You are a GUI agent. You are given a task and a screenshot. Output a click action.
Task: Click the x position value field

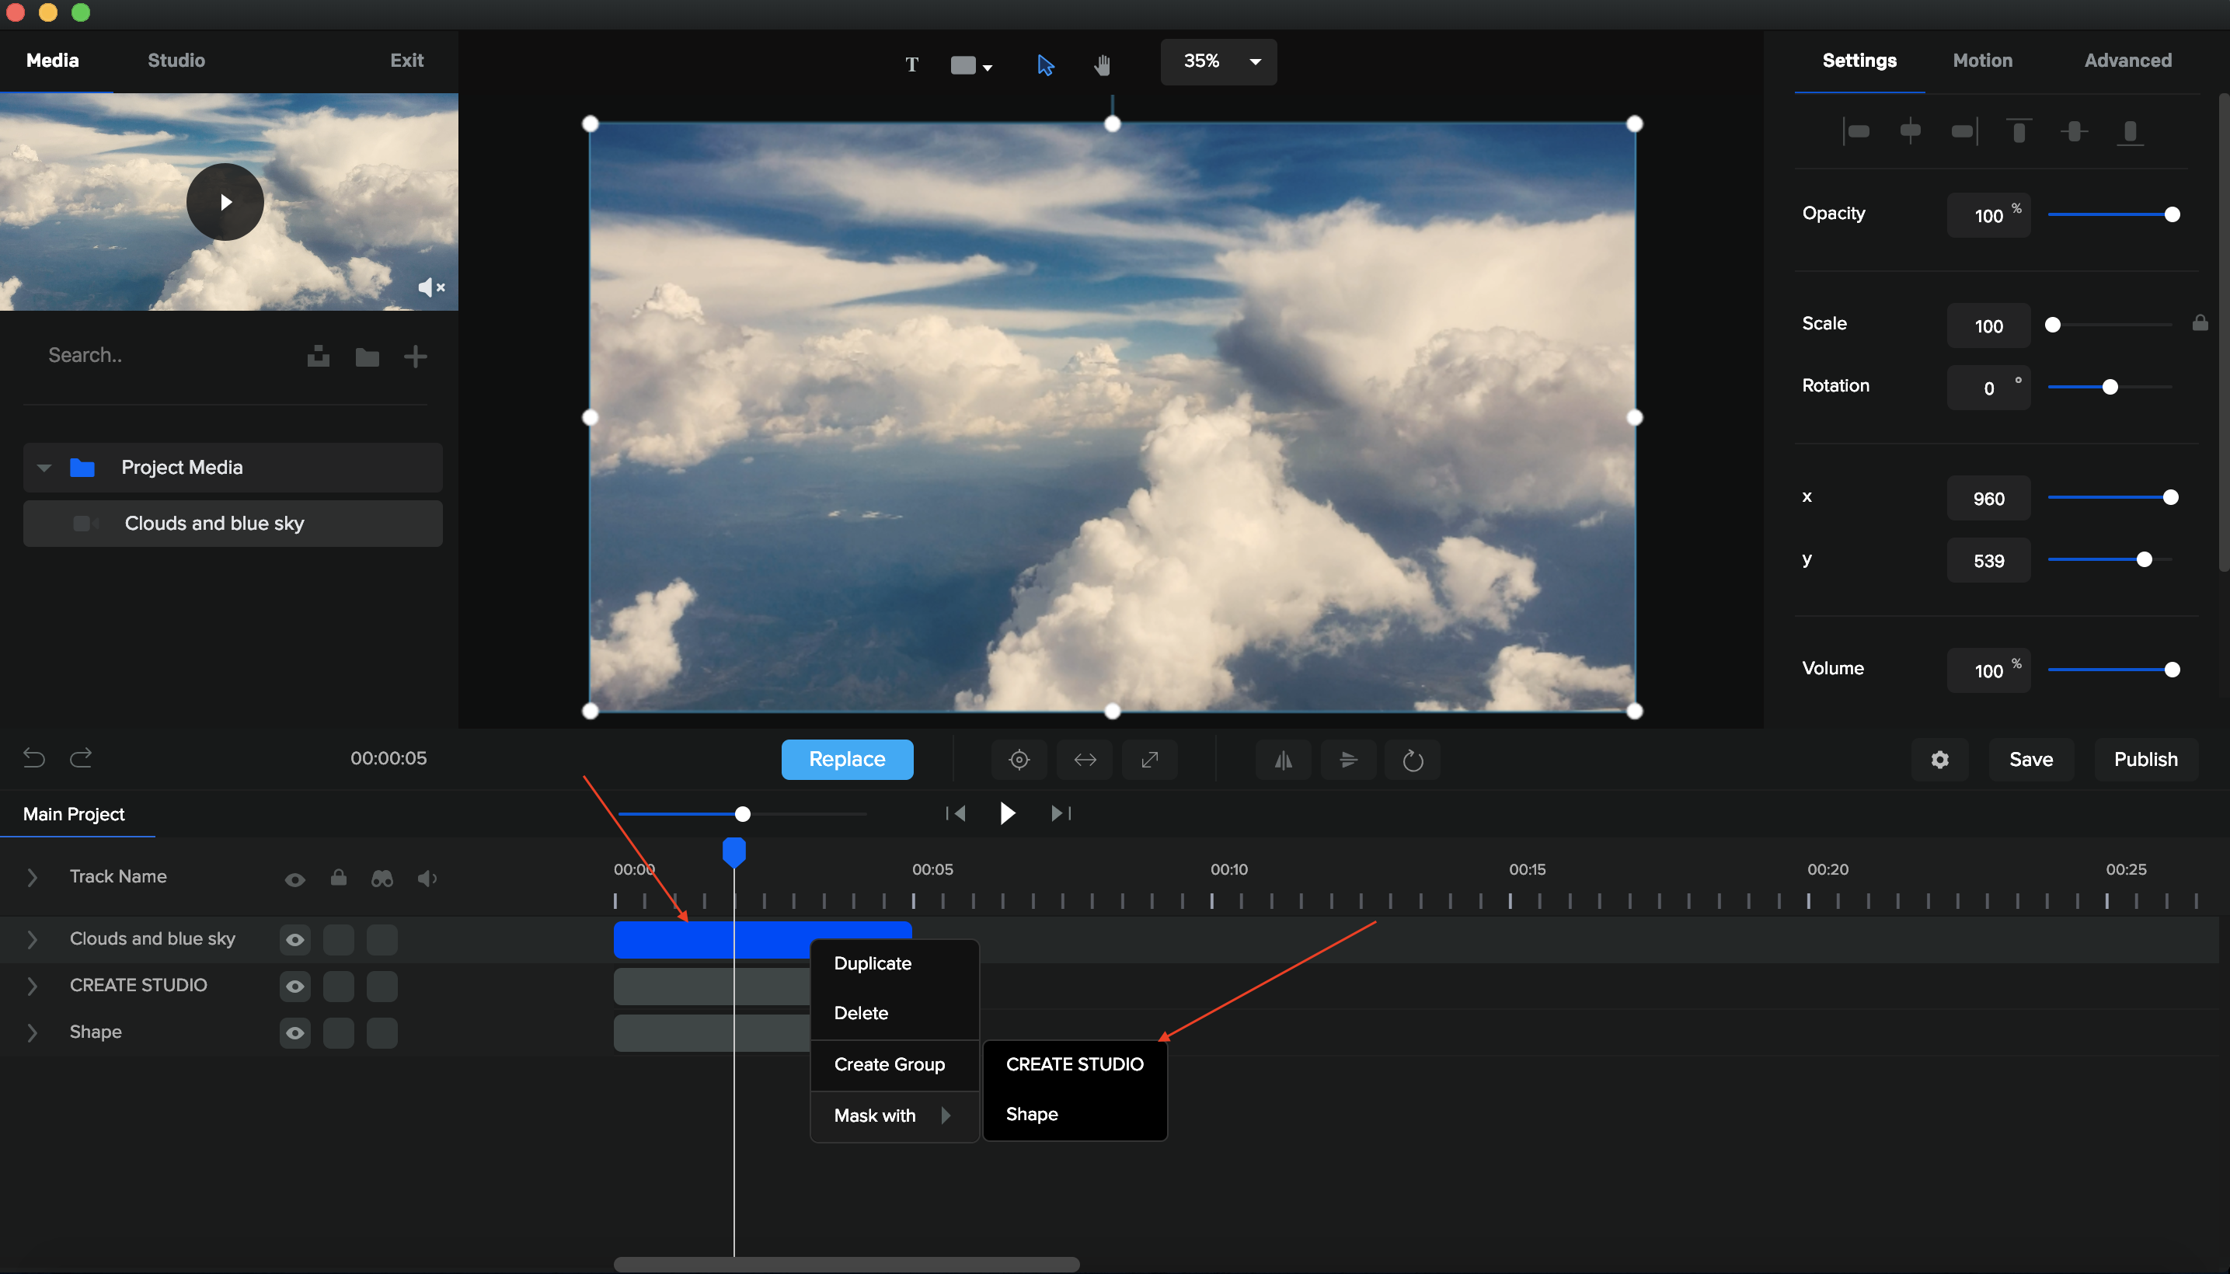pyautogui.click(x=1988, y=498)
